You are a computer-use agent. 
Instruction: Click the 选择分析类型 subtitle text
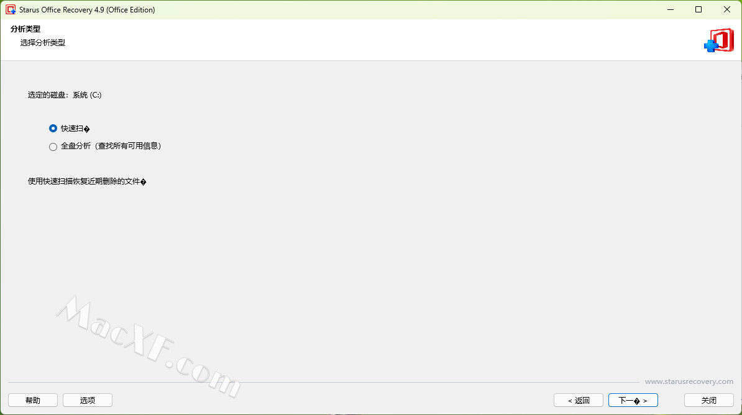(43, 43)
